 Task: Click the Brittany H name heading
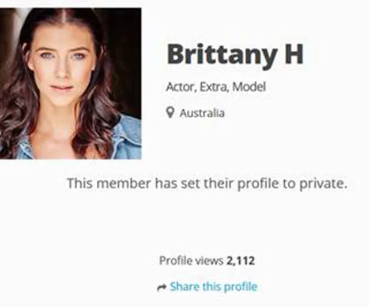(x=235, y=55)
